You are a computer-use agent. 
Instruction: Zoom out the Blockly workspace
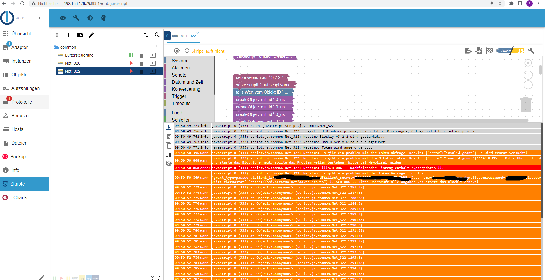(528, 85)
